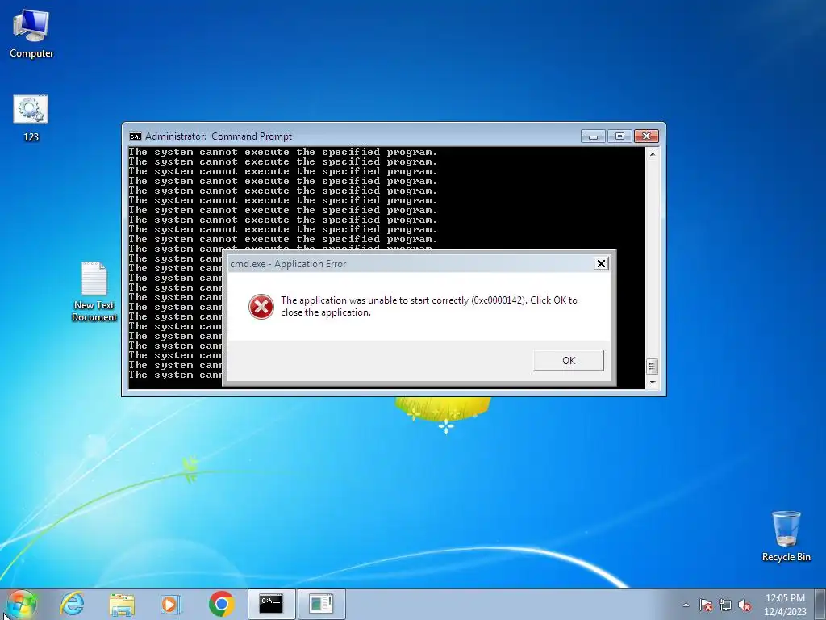The width and height of the screenshot is (826, 620).
Task: Click the network status tray icon
Action: (x=725, y=605)
